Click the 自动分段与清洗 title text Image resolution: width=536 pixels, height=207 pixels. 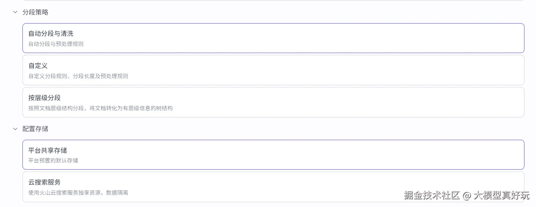51,34
